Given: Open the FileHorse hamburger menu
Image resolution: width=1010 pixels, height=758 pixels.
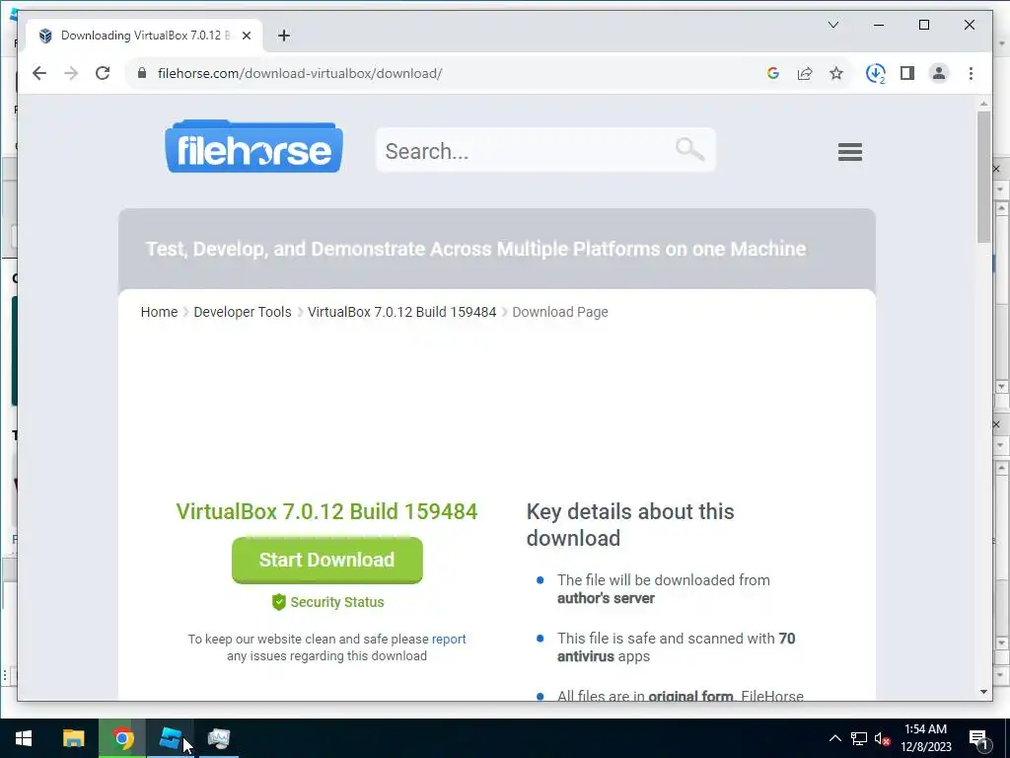Looking at the screenshot, I should 850,152.
